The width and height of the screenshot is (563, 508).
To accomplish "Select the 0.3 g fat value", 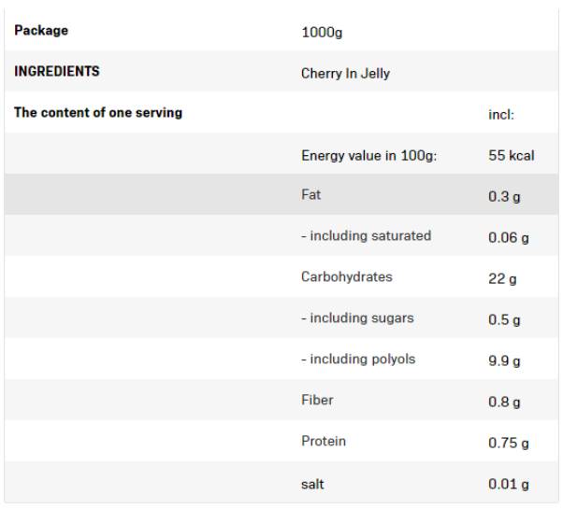I will [504, 197].
